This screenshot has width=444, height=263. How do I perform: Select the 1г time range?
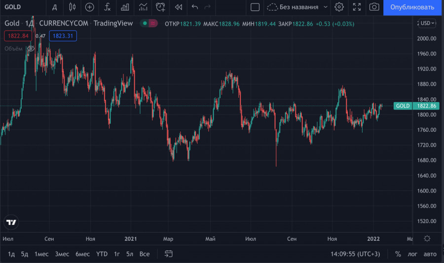point(117,254)
